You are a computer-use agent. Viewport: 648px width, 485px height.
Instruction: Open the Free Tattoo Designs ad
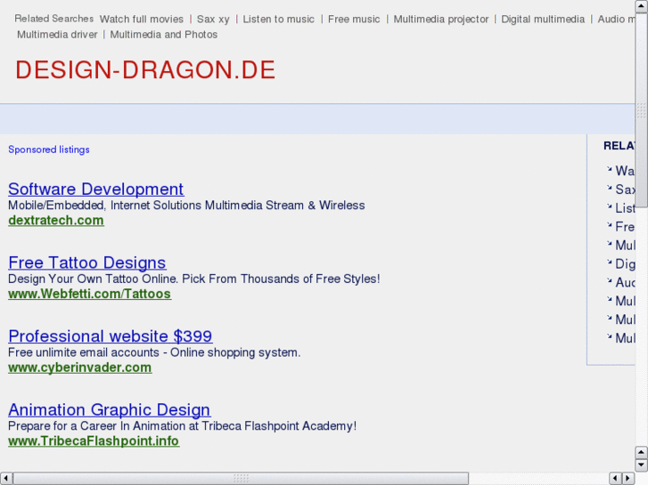coord(87,263)
